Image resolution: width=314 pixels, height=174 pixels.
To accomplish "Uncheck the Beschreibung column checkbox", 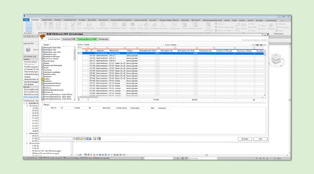I will (42, 92).
